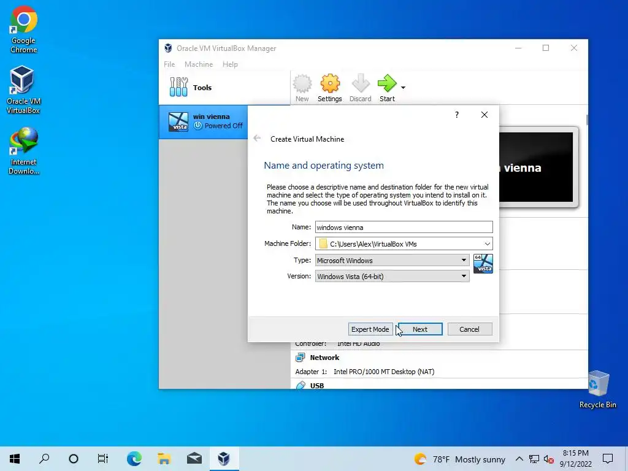Click the New machine toolbar icon
Viewport: 628px width, 471px height.
point(302,88)
